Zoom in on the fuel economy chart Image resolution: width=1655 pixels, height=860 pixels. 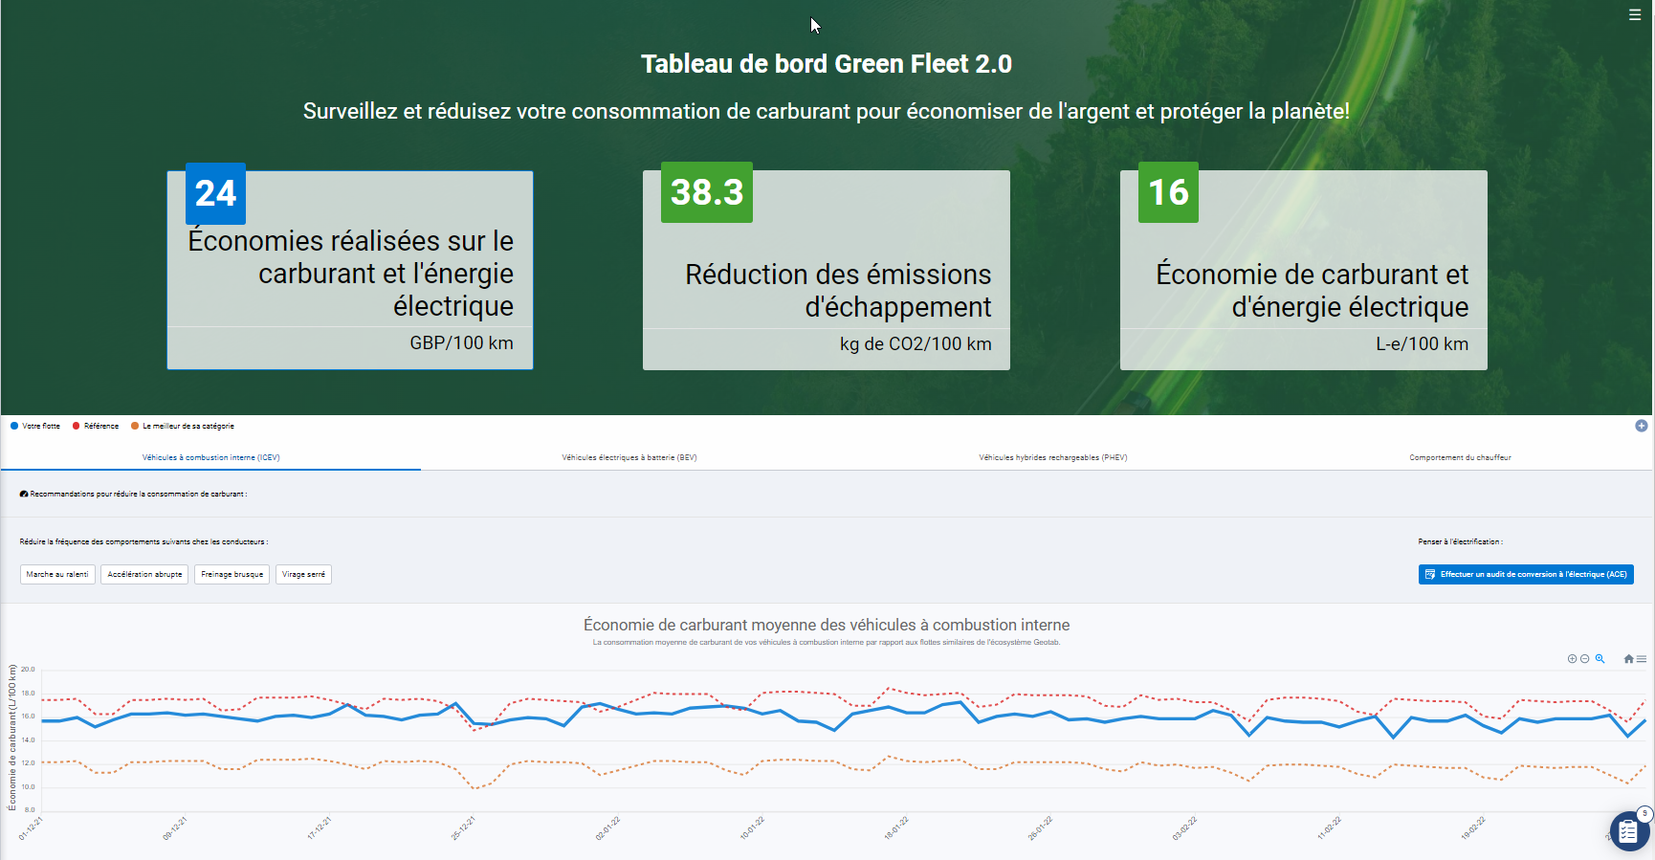(x=1572, y=659)
